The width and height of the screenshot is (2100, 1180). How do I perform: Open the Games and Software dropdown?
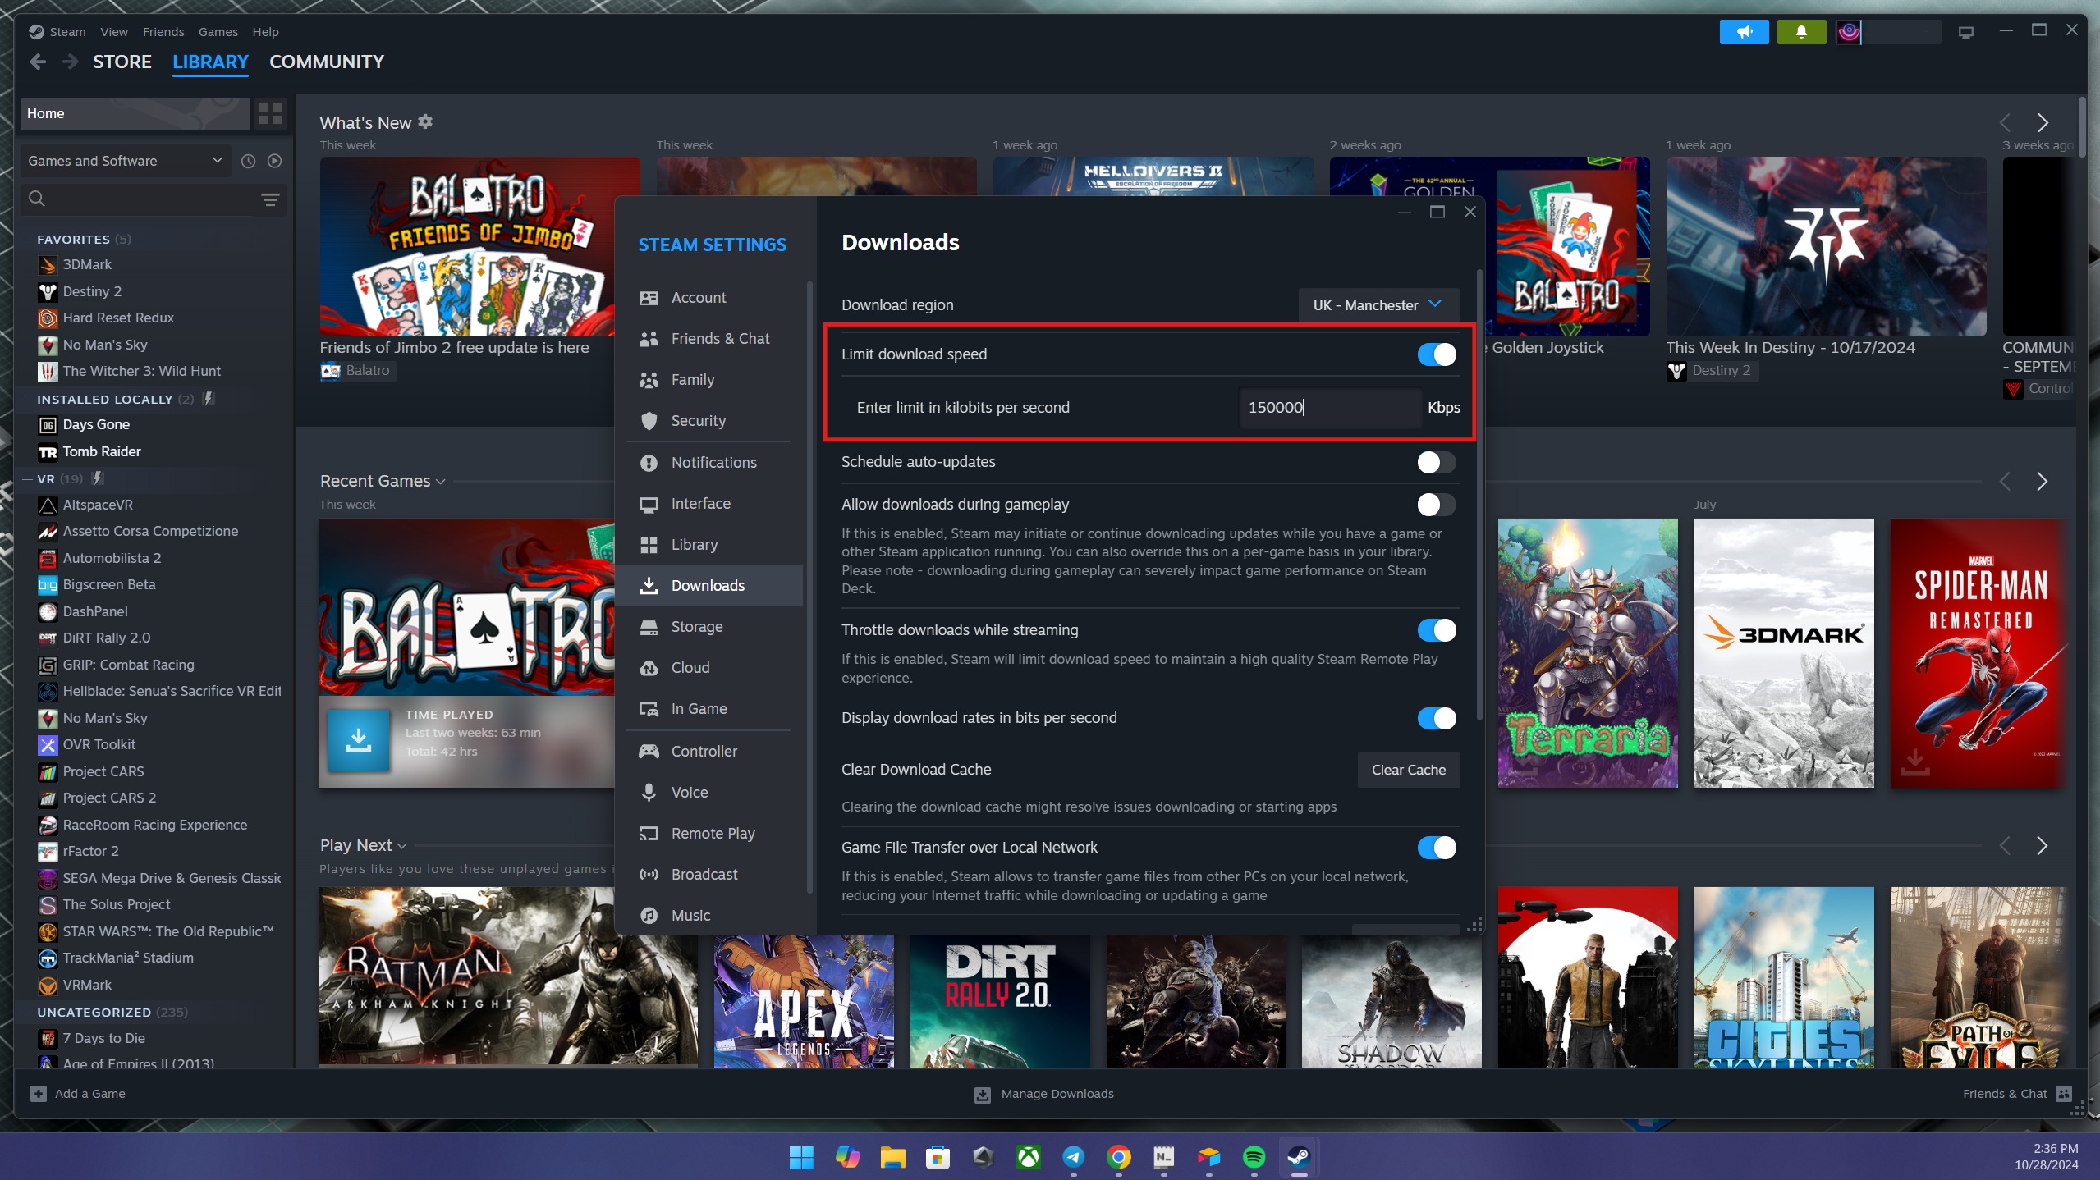click(125, 161)
